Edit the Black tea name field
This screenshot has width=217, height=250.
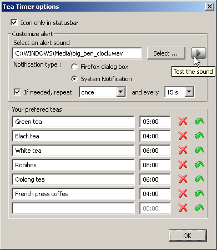[73, 136]
